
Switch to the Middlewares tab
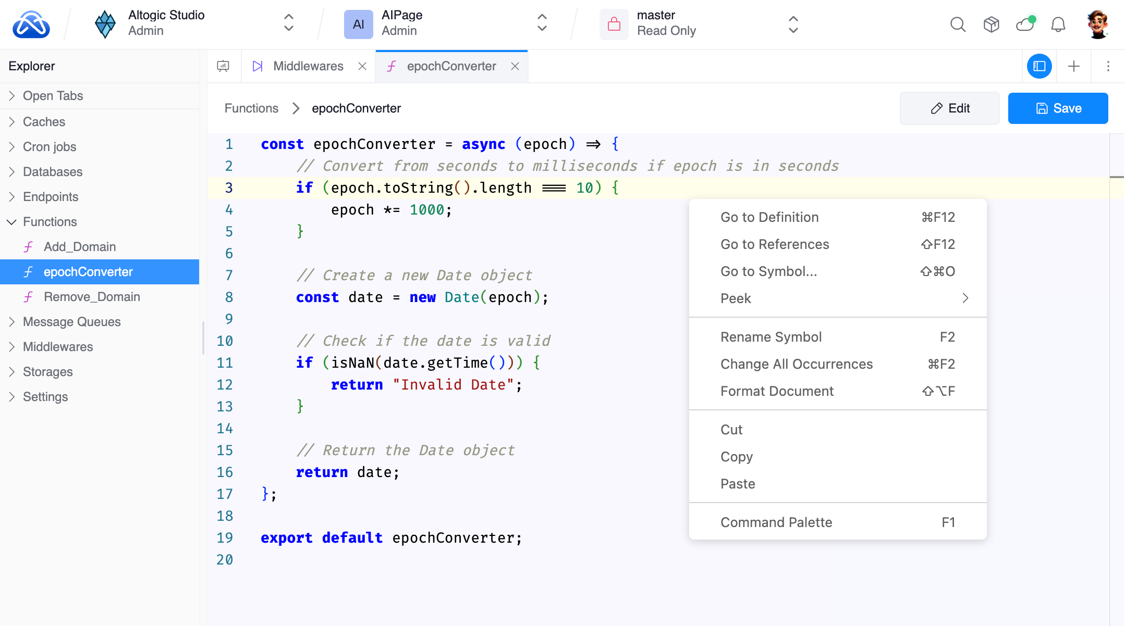point(308,66)
